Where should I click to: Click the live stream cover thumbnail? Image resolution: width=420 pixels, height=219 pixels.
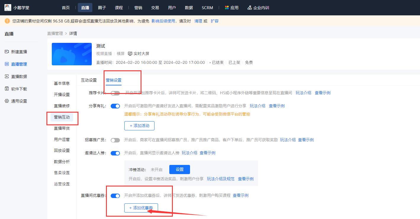[72, 54]
